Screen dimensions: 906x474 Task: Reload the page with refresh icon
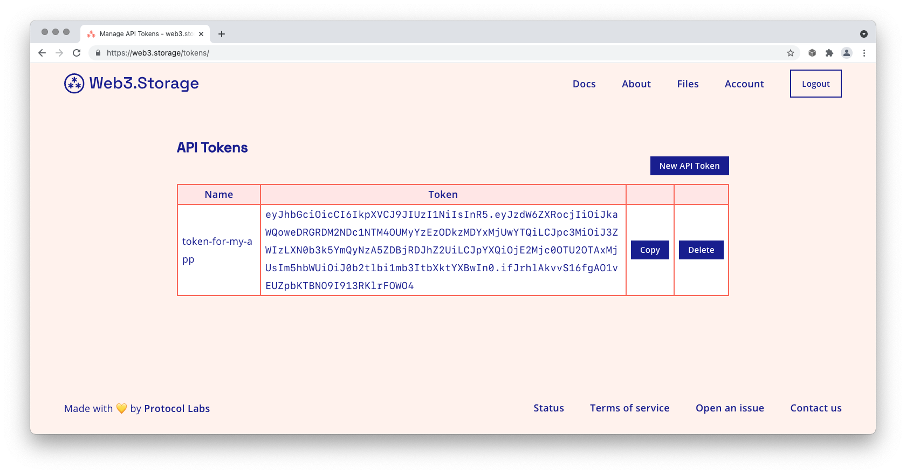[x=77, y=53]
